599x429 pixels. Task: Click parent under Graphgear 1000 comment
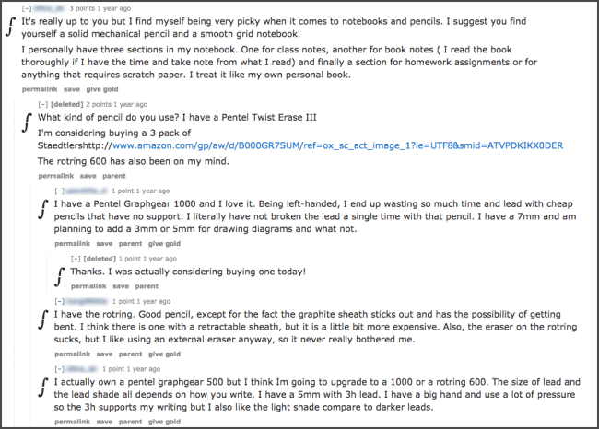tap(130, 244)
